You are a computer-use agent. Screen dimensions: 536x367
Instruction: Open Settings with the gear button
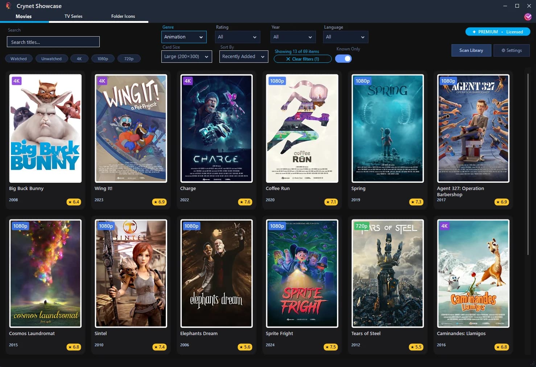click(x=511, y=50)
